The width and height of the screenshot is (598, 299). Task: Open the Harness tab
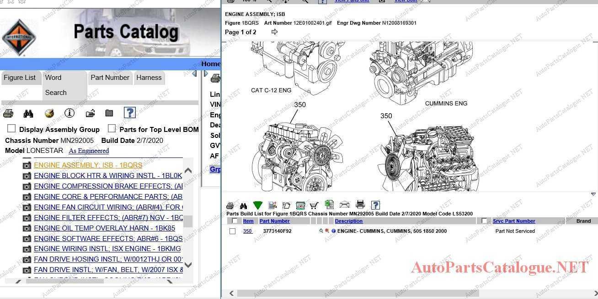click(x=149, y=78)
